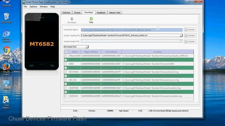Switch to the Memory Test tab
The width and height of the screenshot is (225, 126).
click(x=115, y=13)
